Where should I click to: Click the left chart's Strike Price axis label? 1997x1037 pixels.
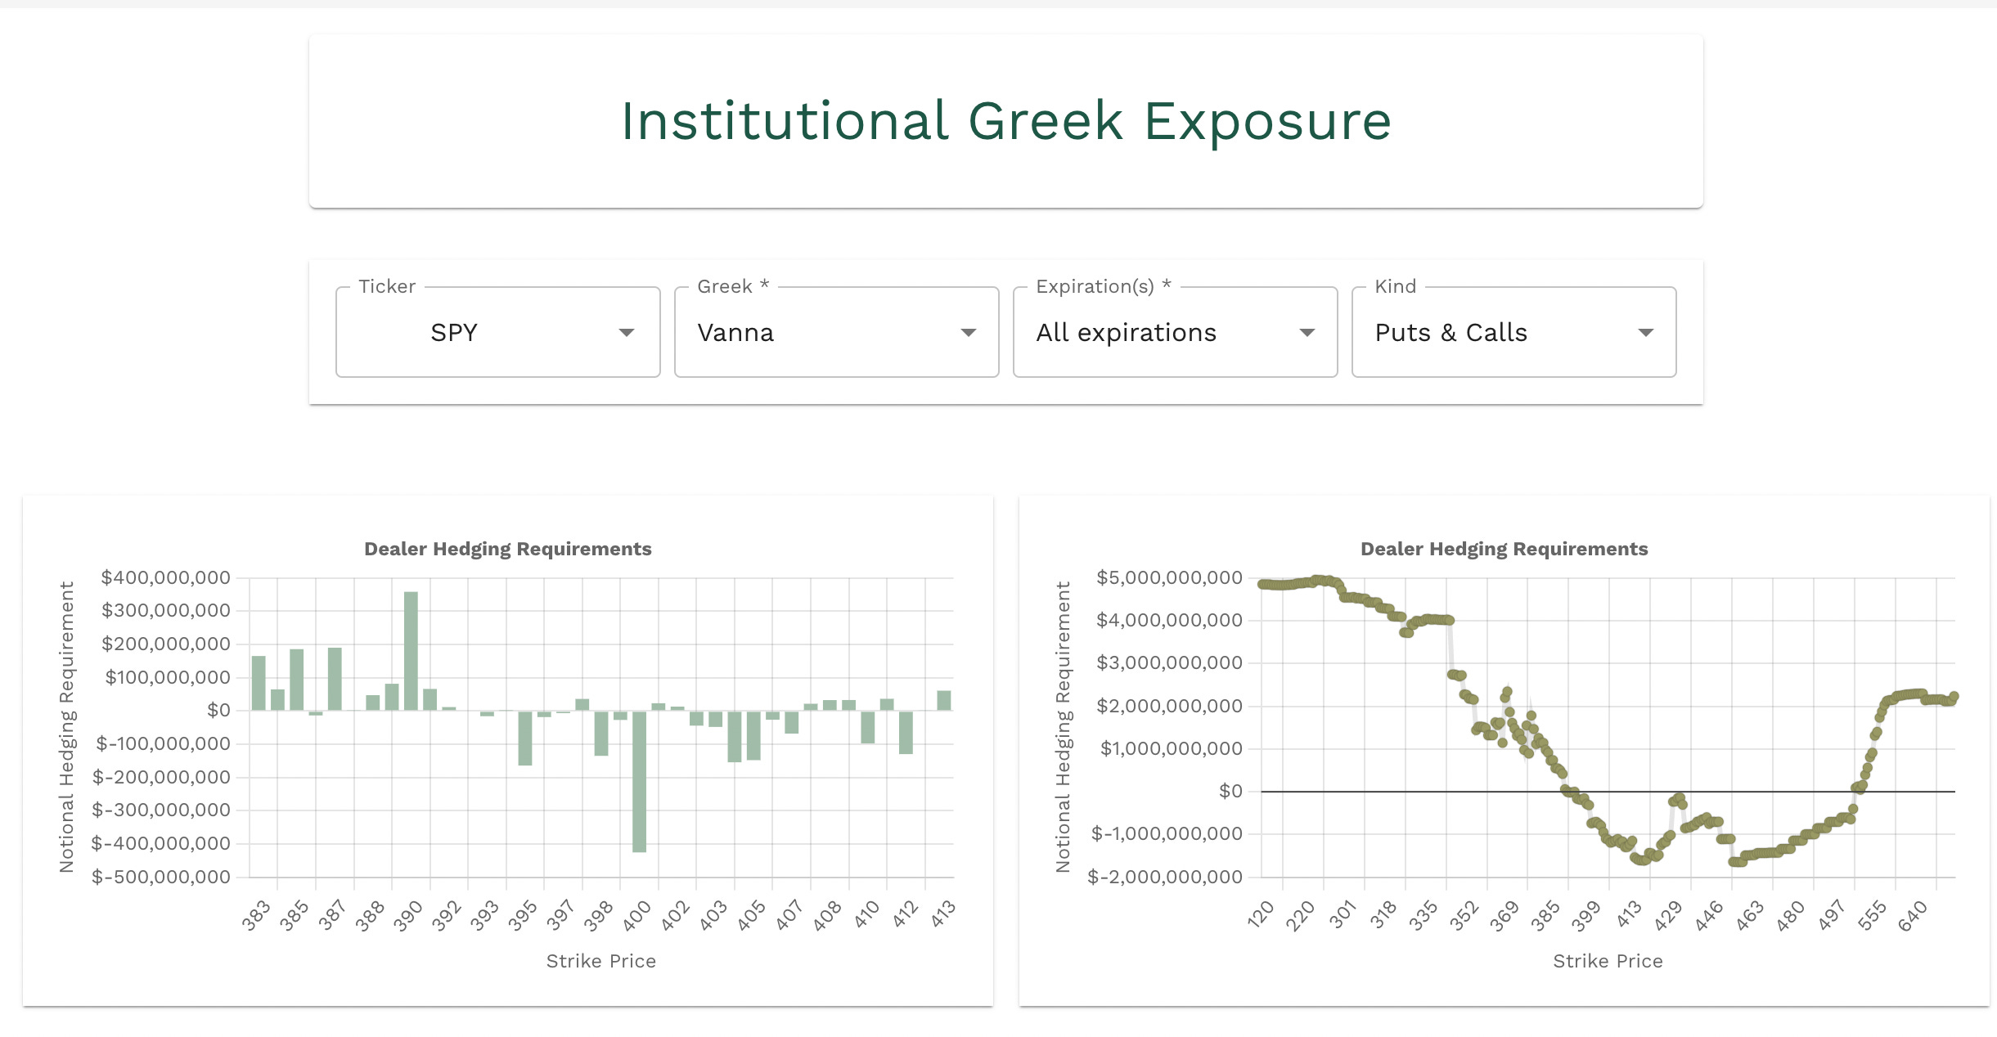point(600,961)
